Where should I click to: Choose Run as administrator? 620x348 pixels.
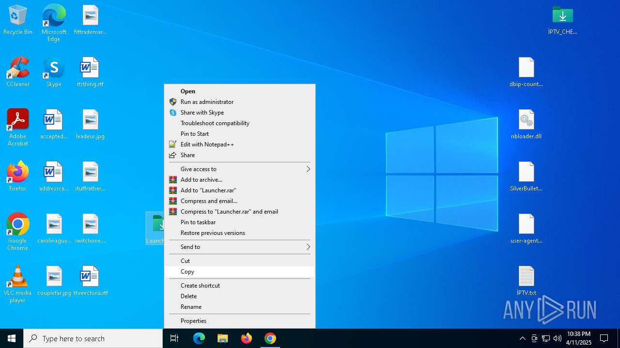pyautogui.click(x=240, y=102)
